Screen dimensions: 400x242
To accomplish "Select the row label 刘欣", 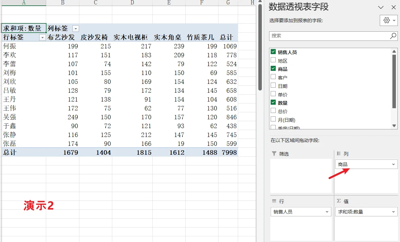I will [24, 82].
